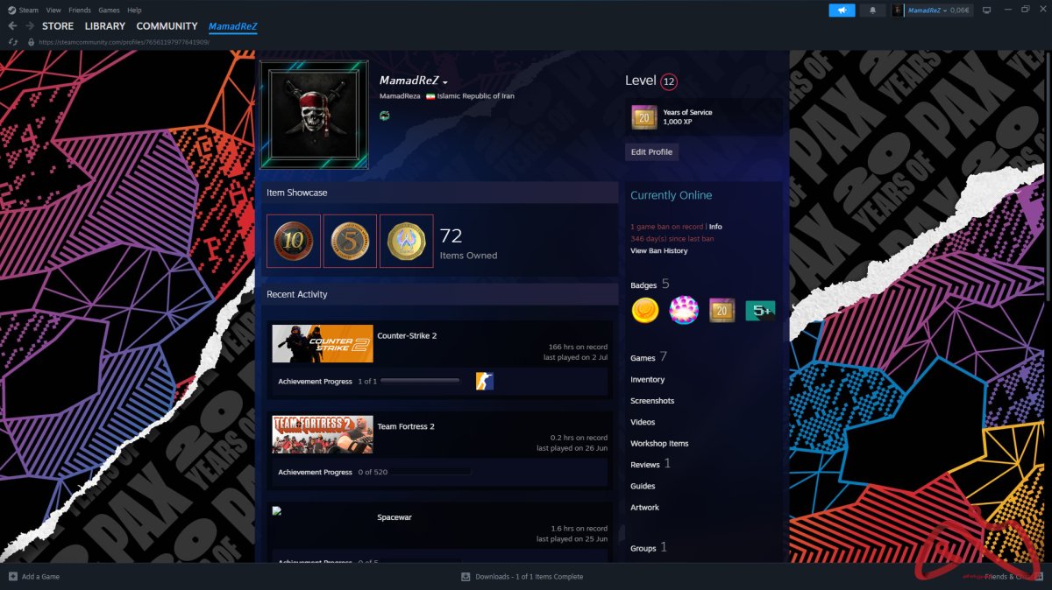Viewport: 1052px width, 590px height.
Task: Click the Spacewar title text
Action: [x=394, y=517]
